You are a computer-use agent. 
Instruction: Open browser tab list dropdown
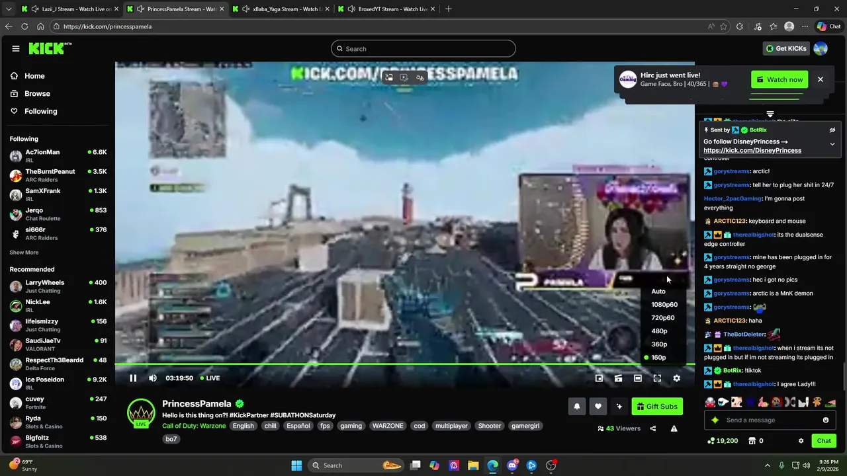(9, 9)
